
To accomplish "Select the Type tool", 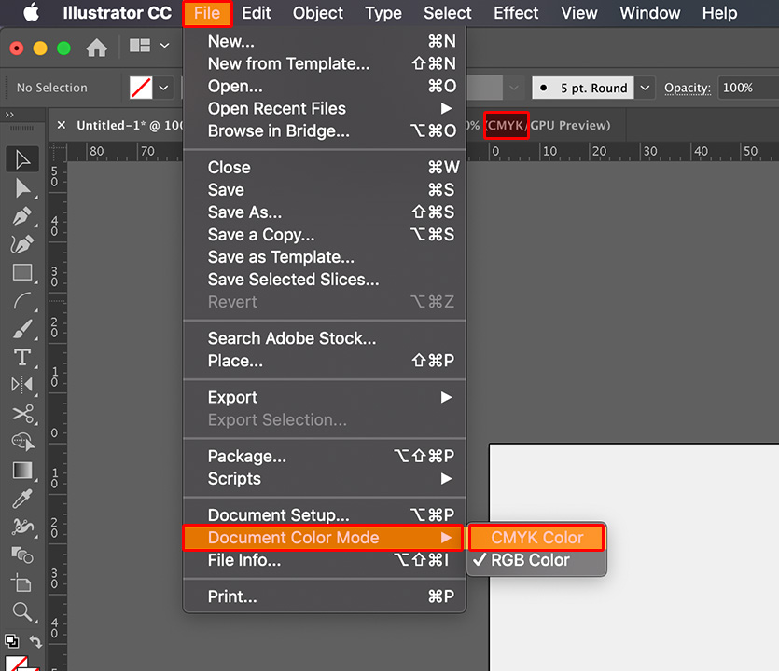I will [22, 357].
